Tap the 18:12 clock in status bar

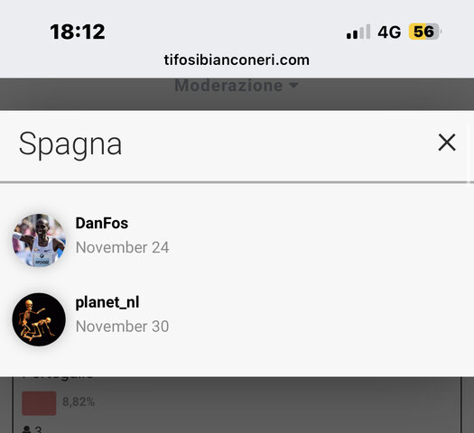(x=78, y=32)
